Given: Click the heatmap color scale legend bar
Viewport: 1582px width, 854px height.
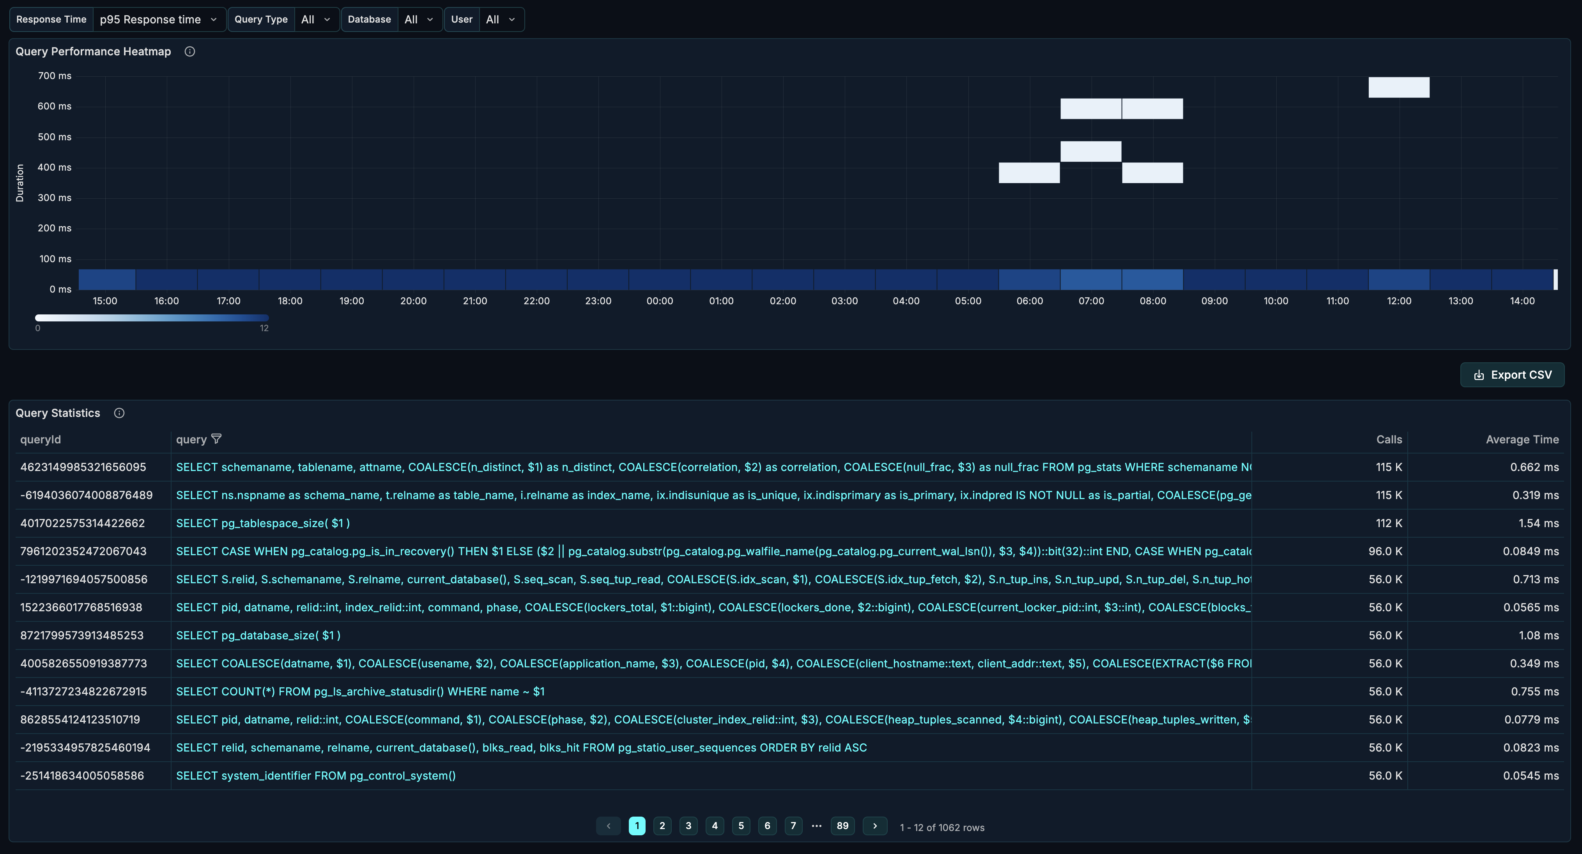Looking at the screenshot, I should coord(152,318).
